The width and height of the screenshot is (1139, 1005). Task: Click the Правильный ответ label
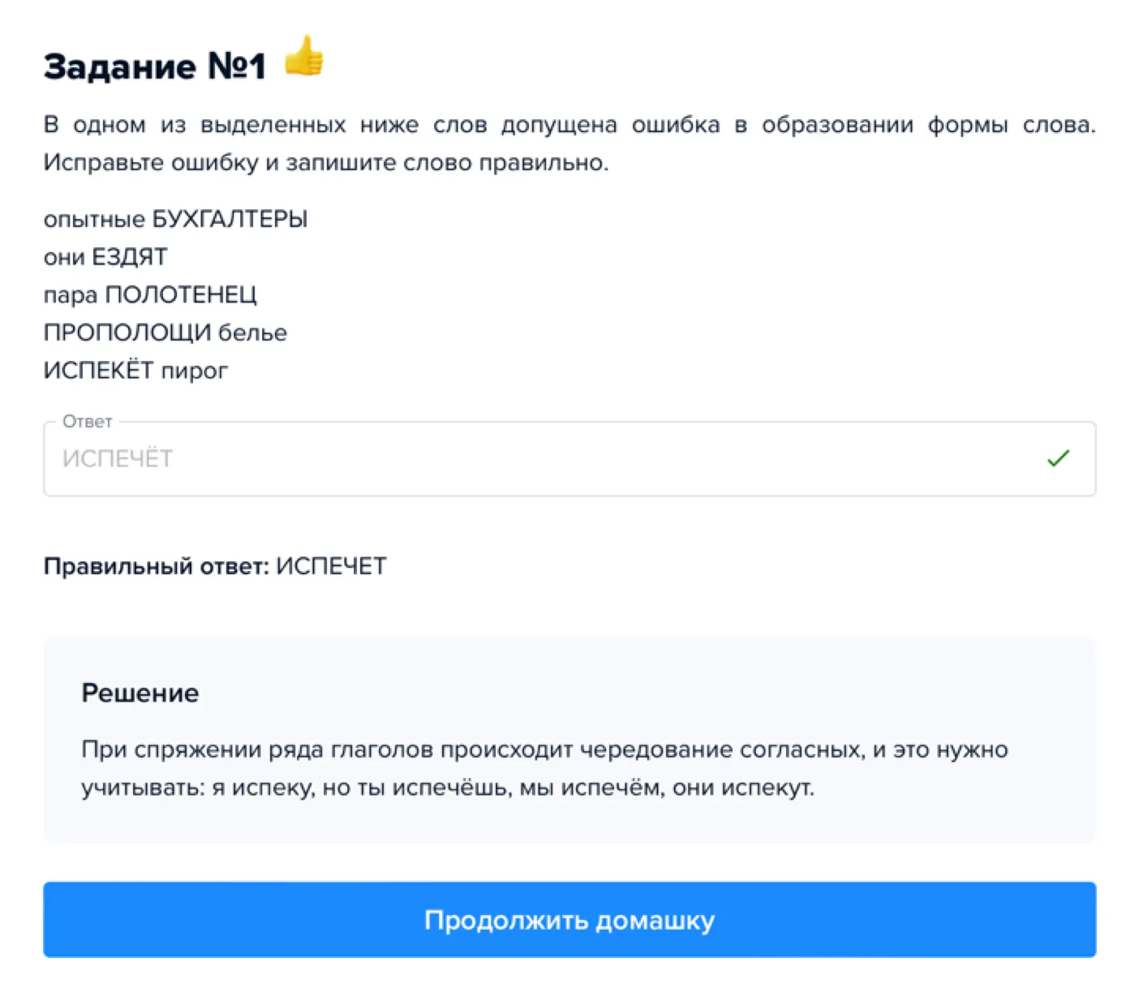[x=157, y=566]
